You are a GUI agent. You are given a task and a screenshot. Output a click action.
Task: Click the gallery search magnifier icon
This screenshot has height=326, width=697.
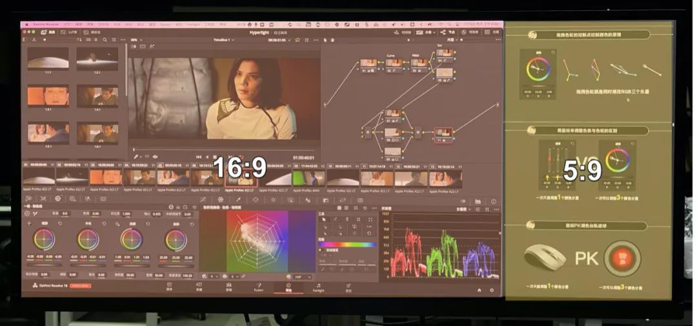[105, 39]
